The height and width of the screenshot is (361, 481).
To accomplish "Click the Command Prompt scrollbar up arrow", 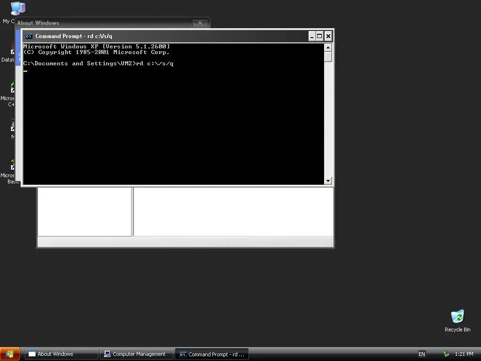I will pyautogui.click(x=328, y=47).
